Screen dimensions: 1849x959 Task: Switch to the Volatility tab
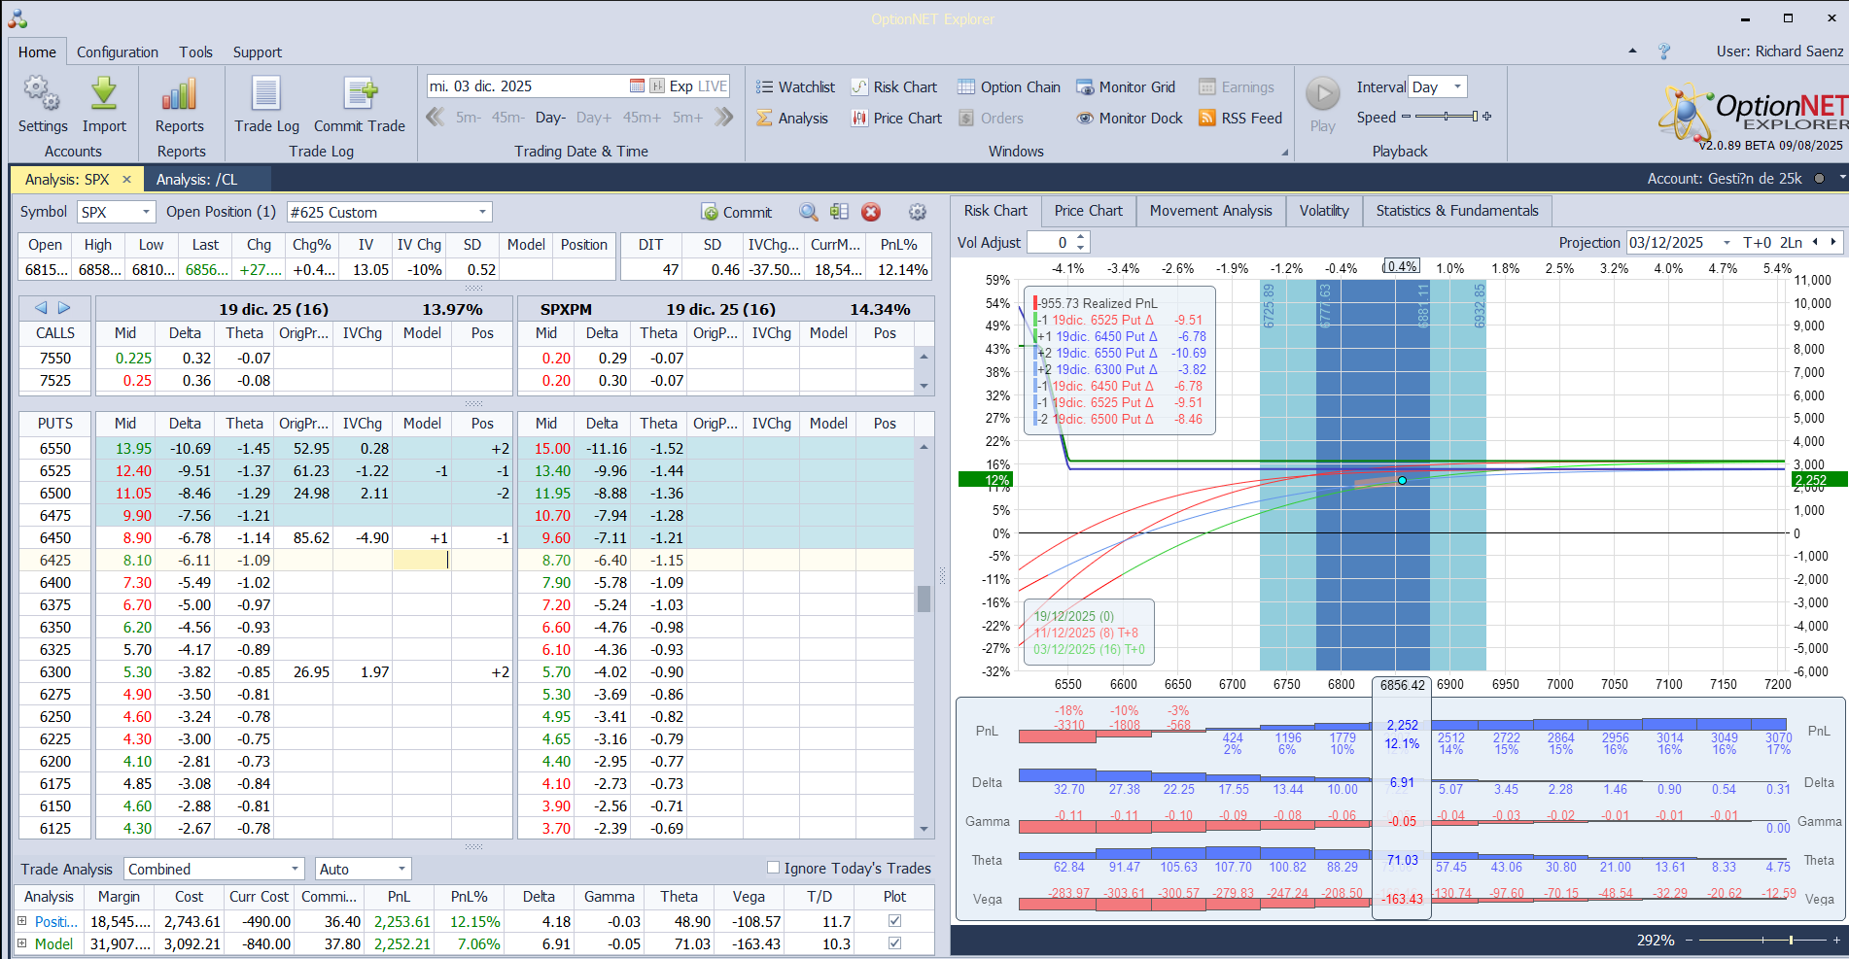point(1324,211)
